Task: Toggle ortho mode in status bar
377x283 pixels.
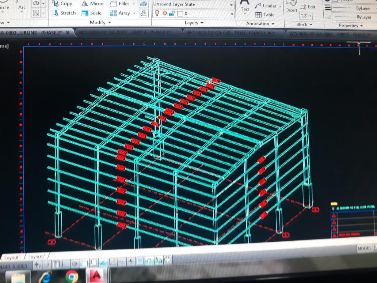Action: pyautogui.click(x=65, y=264)
